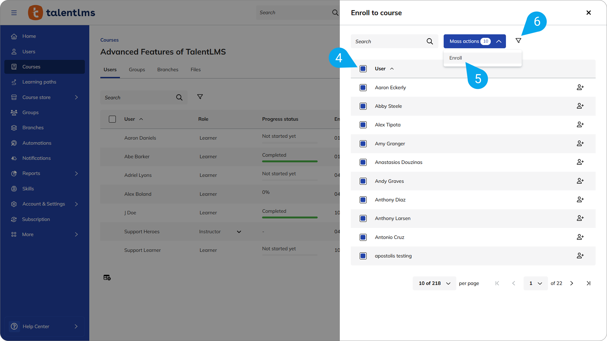Click the Courses breadcrumb link
The width and height of the screenshot is (607, 341).
click(109, 40)
